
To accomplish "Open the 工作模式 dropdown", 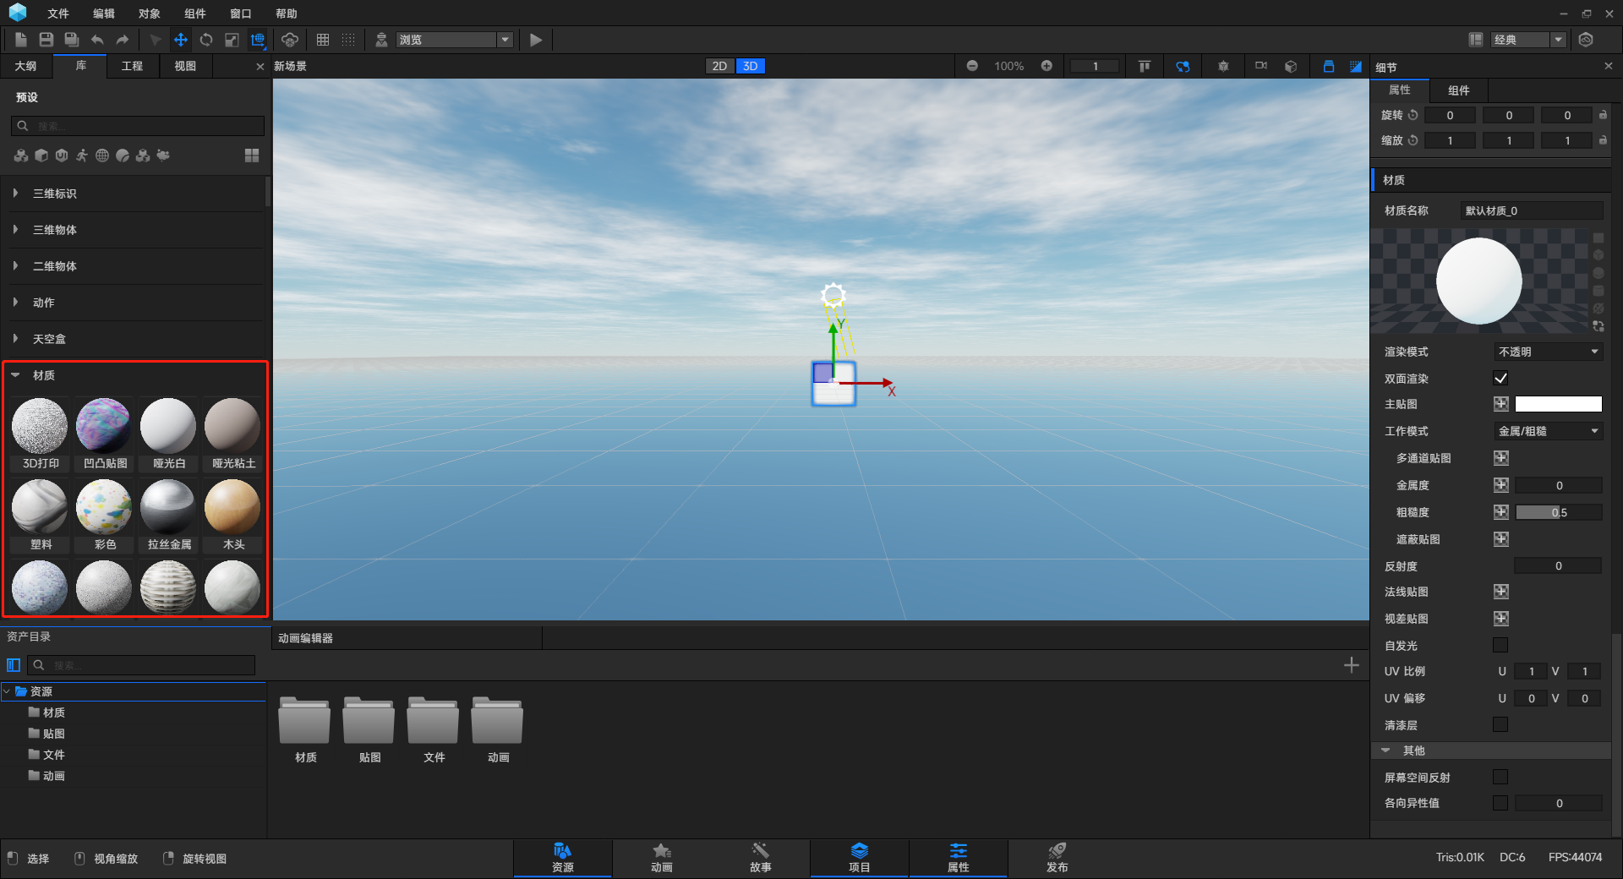I will click(1549, 431).
